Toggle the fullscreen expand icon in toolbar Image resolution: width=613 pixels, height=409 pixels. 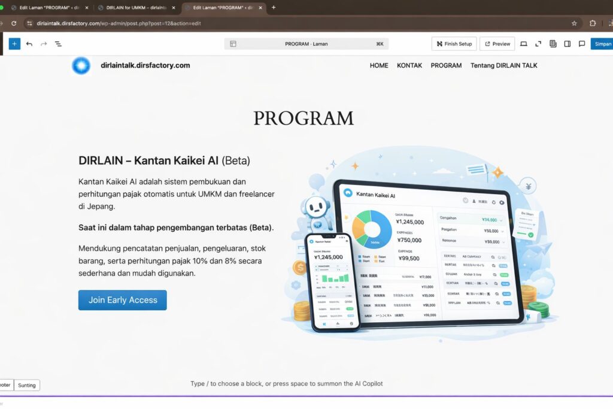tap(538, 44)
